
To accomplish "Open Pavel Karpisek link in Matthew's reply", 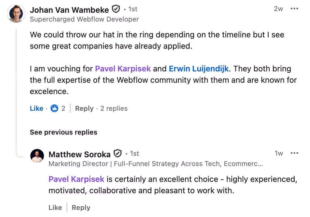I will pos(76,179).
